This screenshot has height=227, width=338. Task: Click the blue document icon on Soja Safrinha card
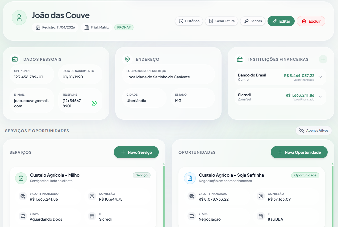coord(190,178)
